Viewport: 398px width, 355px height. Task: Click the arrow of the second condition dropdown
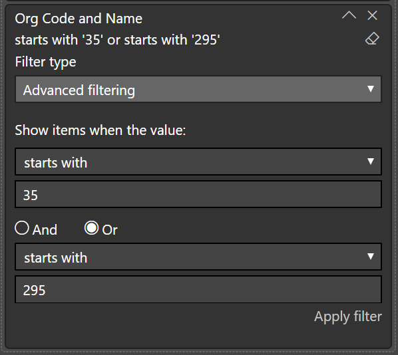[x=371, y=257]
